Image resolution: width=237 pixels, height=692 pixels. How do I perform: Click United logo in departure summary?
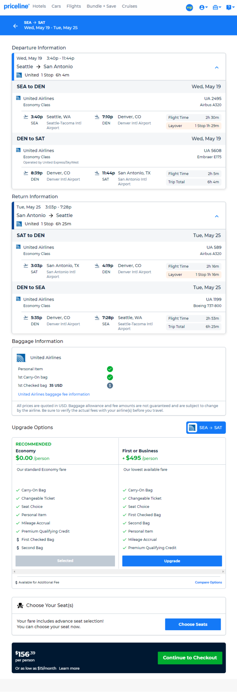19,75
